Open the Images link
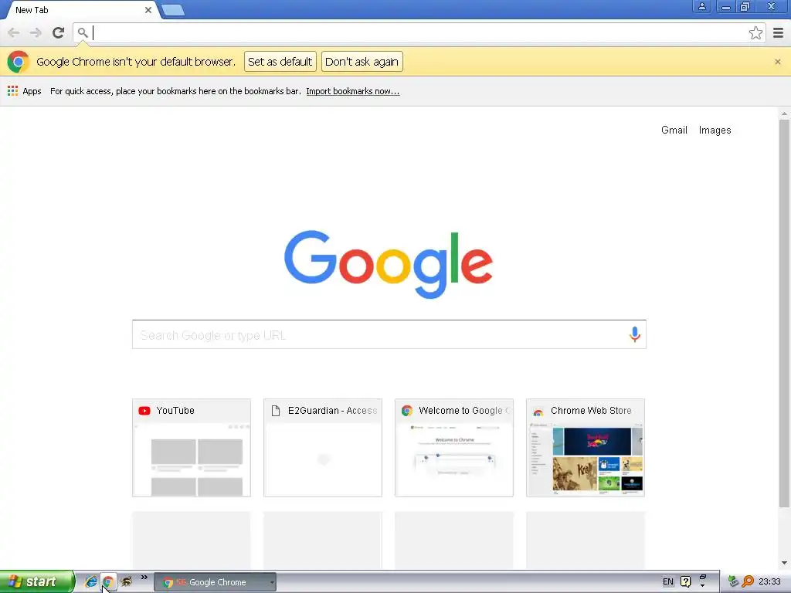The image size is (791, 593). tap(715, 130)
